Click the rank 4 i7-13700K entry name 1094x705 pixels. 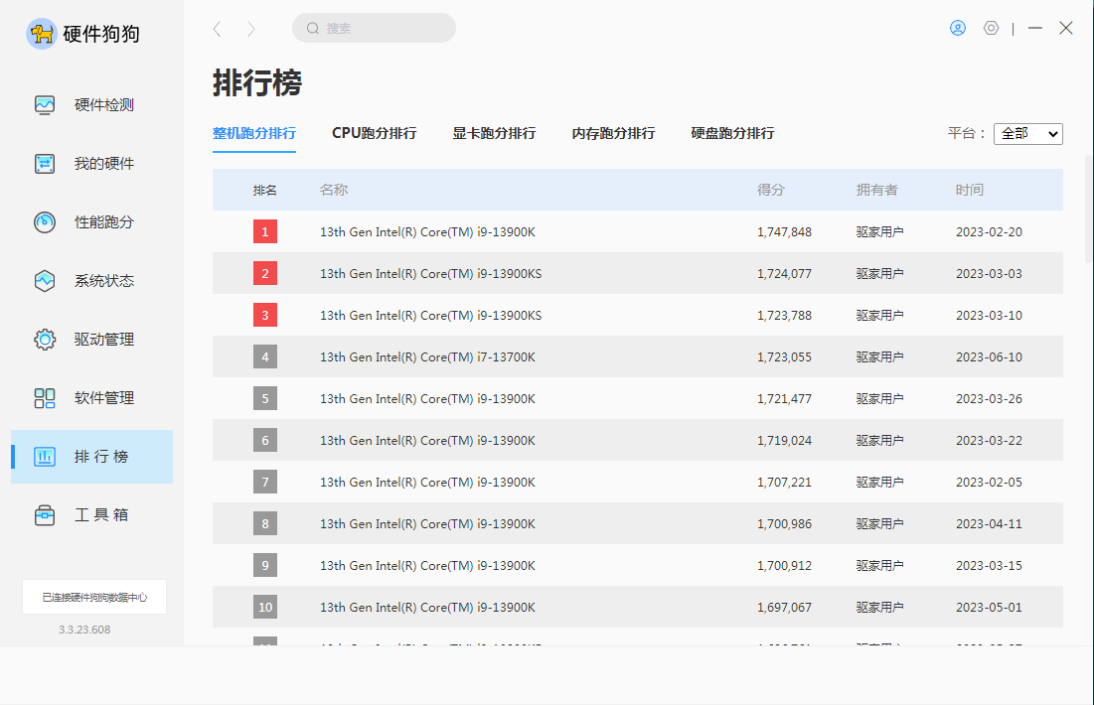427,357
